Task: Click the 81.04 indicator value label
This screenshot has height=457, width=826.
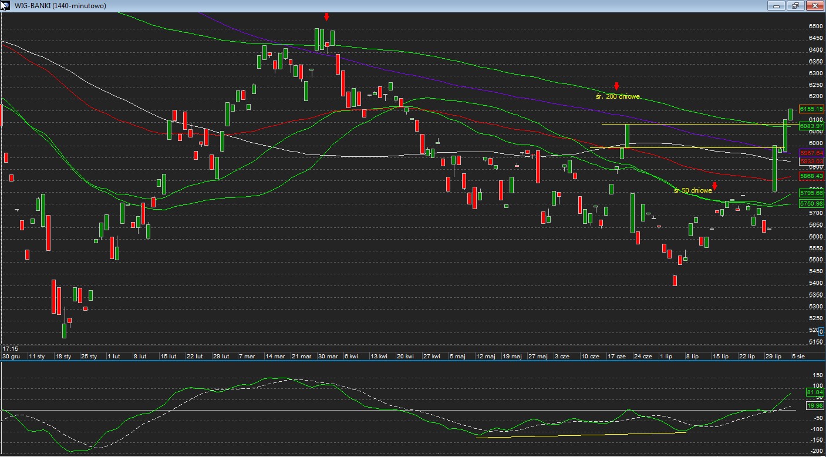Action: (815, 392)
